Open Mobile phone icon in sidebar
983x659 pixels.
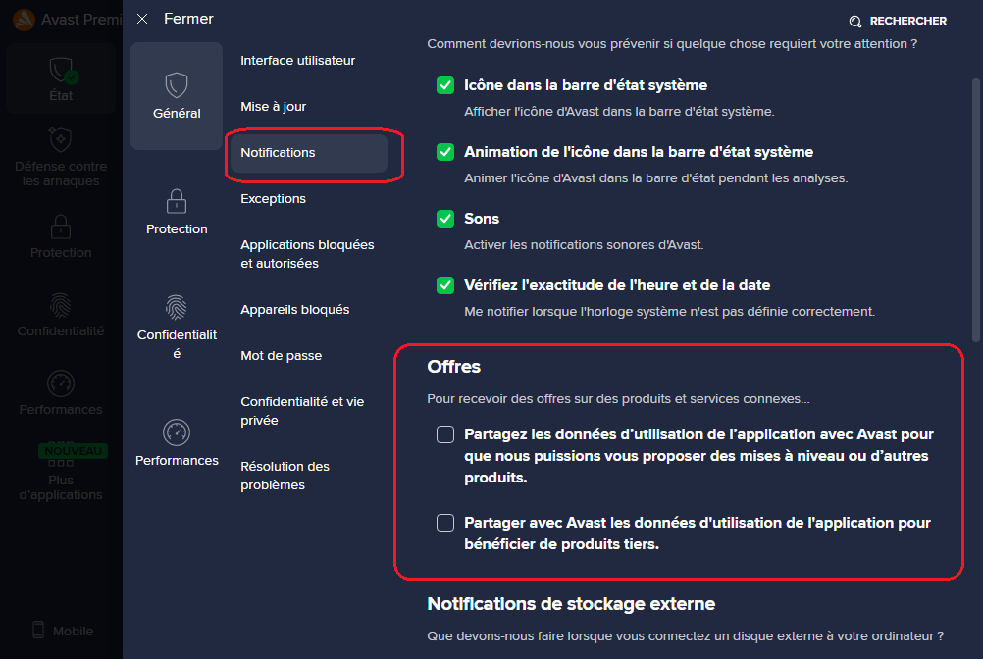40,631
